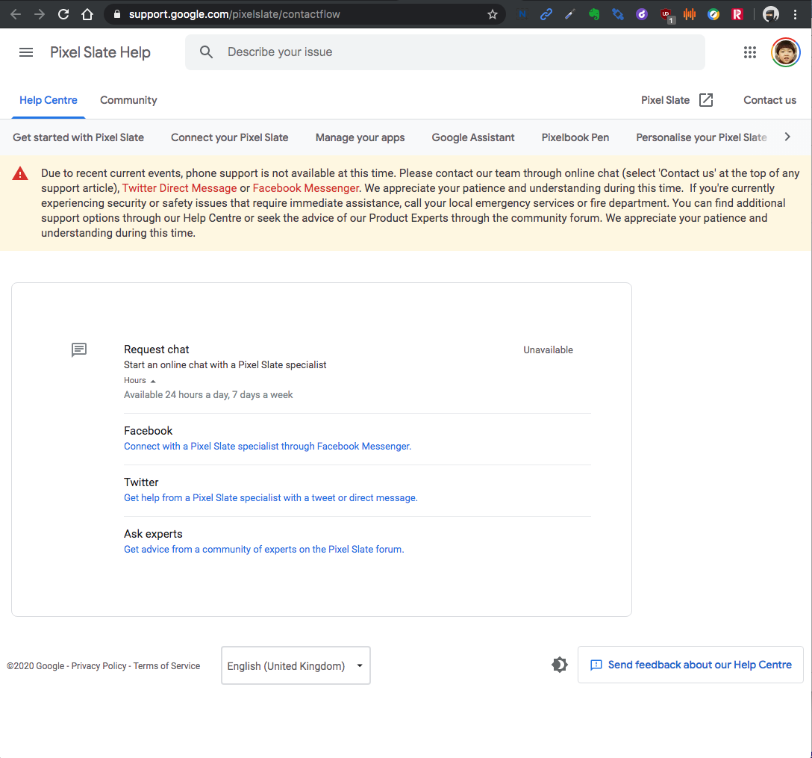Viewport: 812px width, 758px height.
Task: Switch to the Help Centre tab
Action: coord(49,100)
